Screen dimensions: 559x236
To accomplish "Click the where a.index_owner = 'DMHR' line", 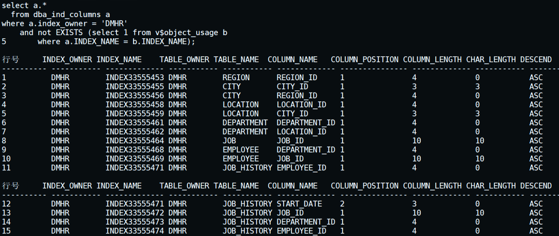I will coord(65,23).
